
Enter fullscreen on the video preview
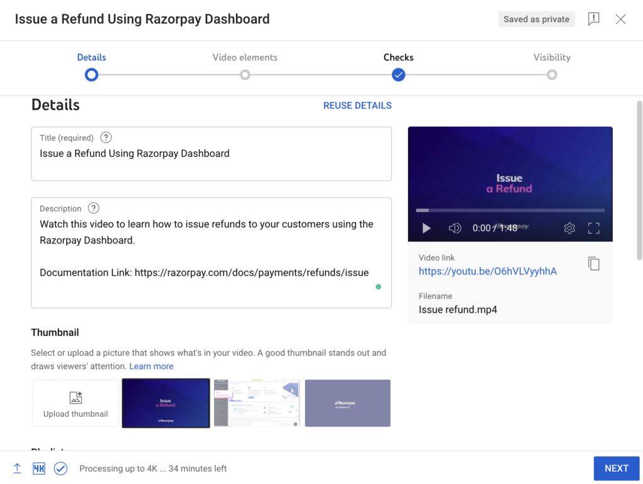[x=593, y=228]
